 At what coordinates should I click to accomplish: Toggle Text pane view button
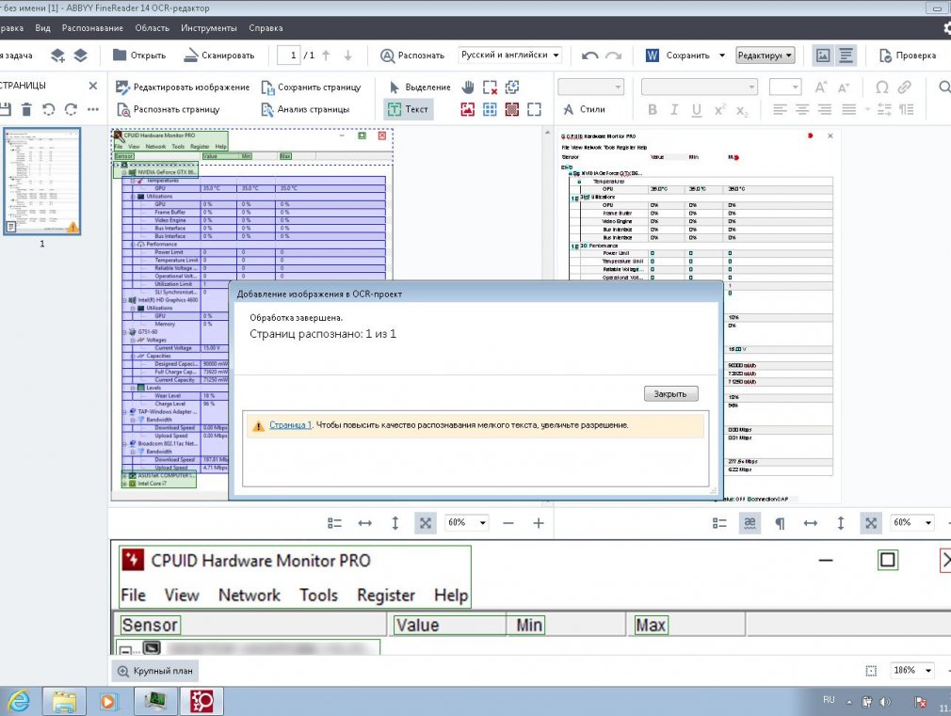(846, 56)
